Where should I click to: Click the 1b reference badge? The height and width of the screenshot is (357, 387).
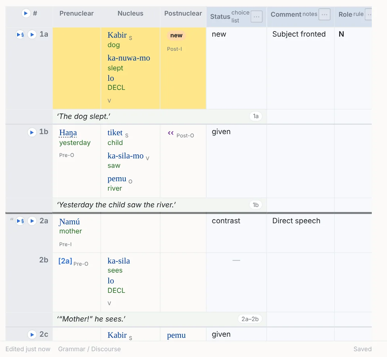coord(256,205)
